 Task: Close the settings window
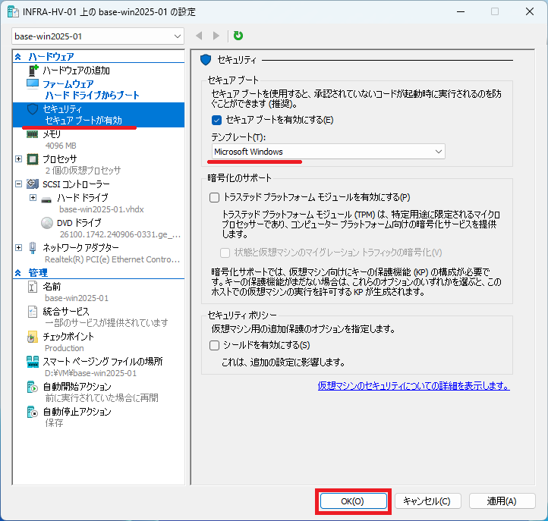click(x=530, y=11)
